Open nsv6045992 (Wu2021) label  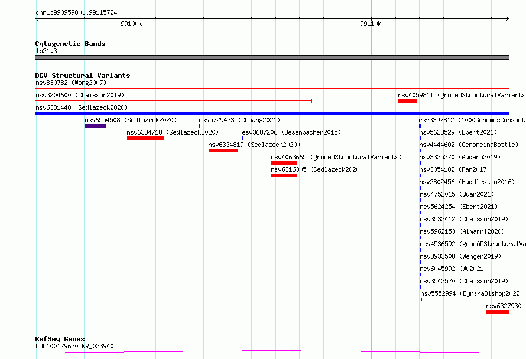(453, 269)
